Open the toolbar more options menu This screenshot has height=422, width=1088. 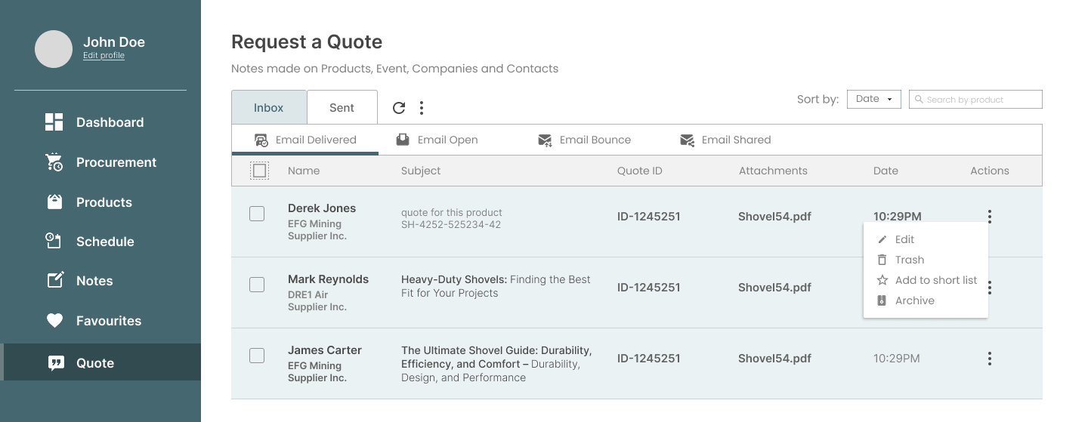point(422,108)
